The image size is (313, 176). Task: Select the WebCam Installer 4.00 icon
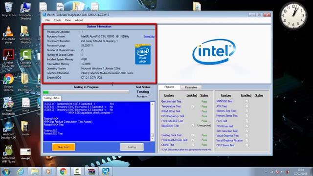point(8,130)
